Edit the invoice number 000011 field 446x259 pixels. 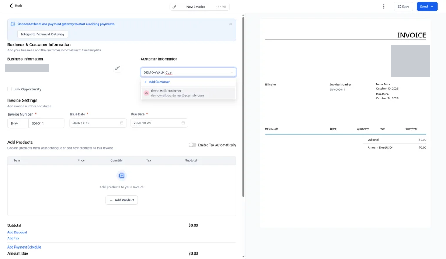(x=46, y=123)
